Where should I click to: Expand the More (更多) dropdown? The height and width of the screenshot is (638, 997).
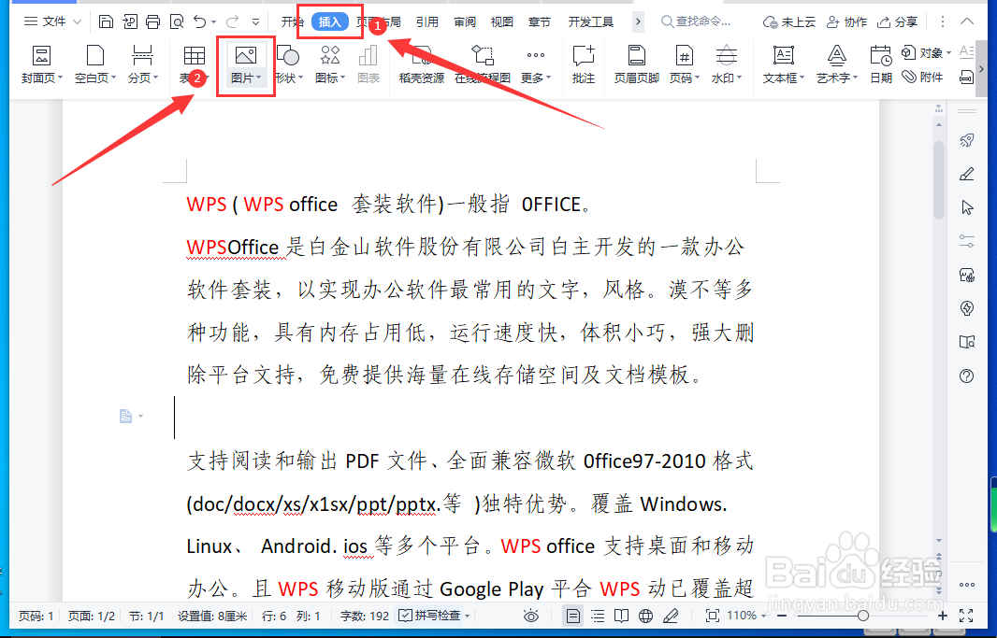[548, 78]
